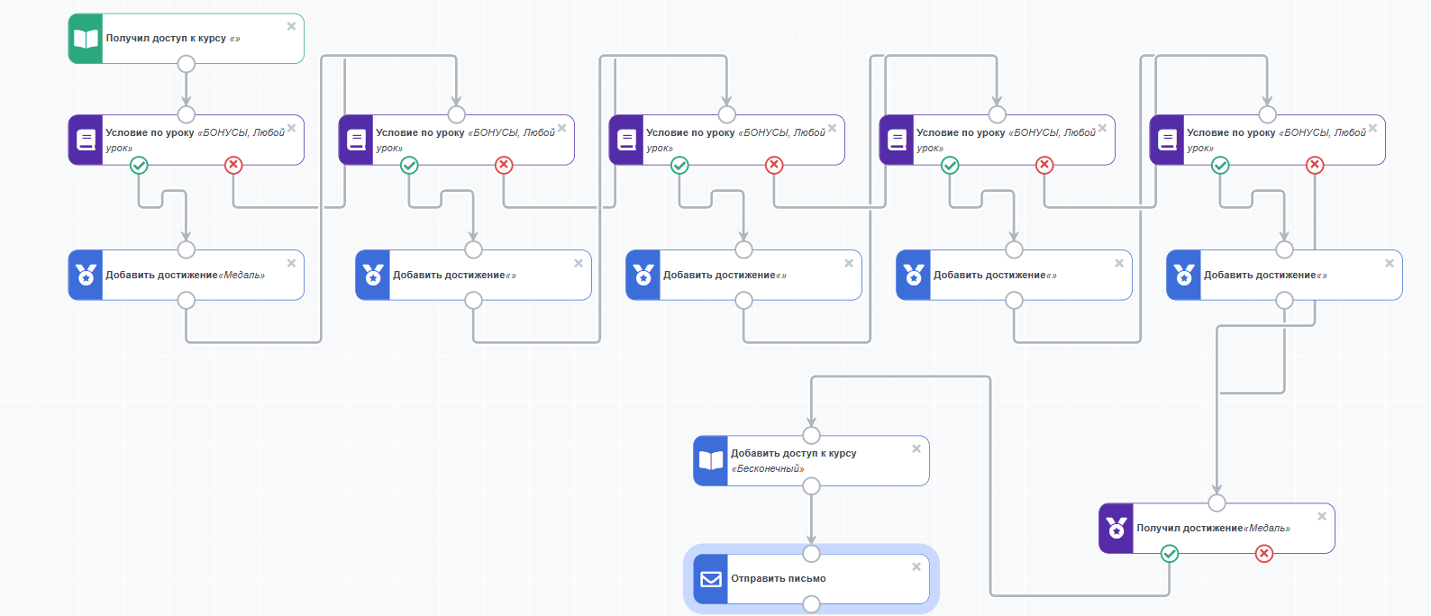The width and height of the screenshot is (1431, 616).
Task: Click green check output of leftmost «Условие по уроку»
Action: tap(139, 165)
